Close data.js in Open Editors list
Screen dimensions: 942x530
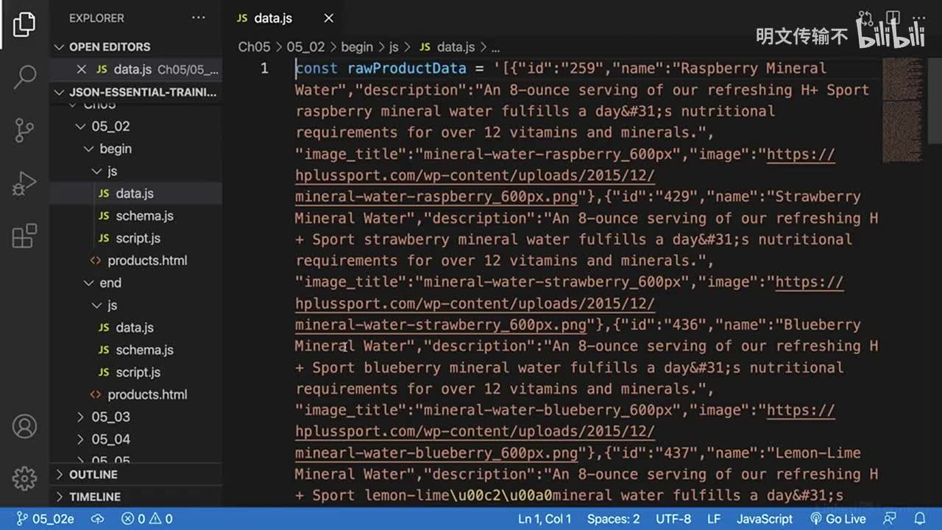[x=82, y=69]
